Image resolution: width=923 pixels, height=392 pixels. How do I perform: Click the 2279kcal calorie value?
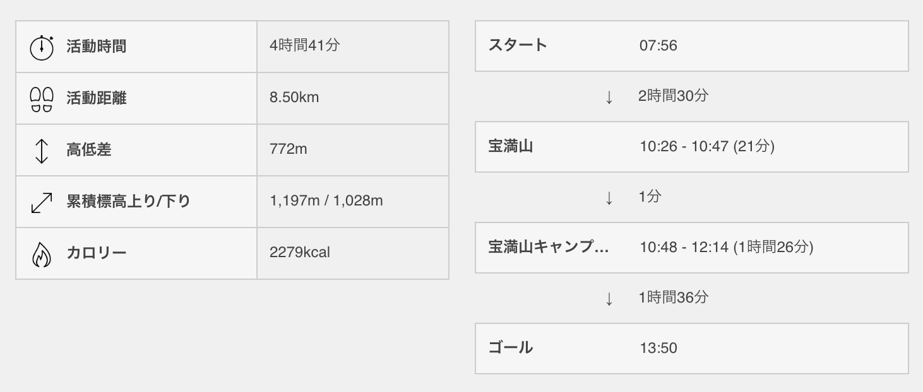pos(300,253)
